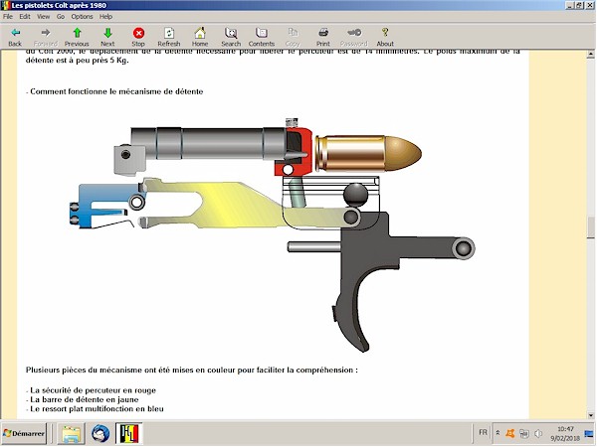Open the File menu

(9, 17)
